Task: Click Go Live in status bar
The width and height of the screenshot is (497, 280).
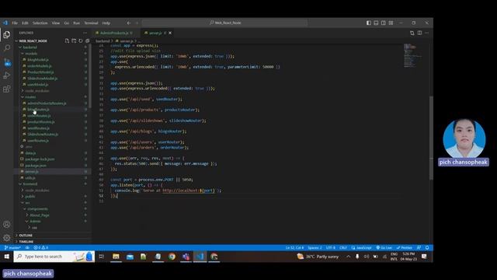Action: click(x=384, y=247)
